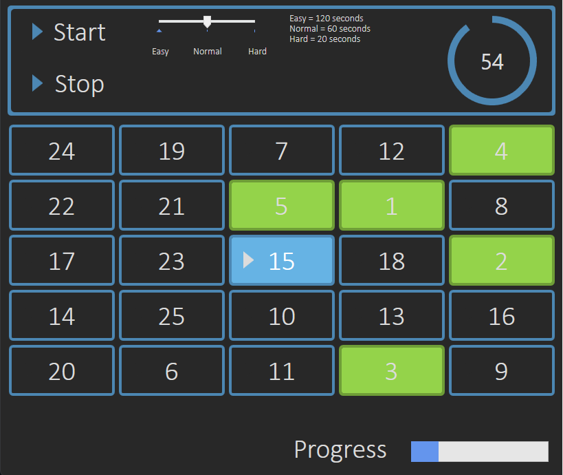This screenshot has width=563, height=475.
Task: Click the blue highlighted tile 15
Action: (x=282, y=260)
